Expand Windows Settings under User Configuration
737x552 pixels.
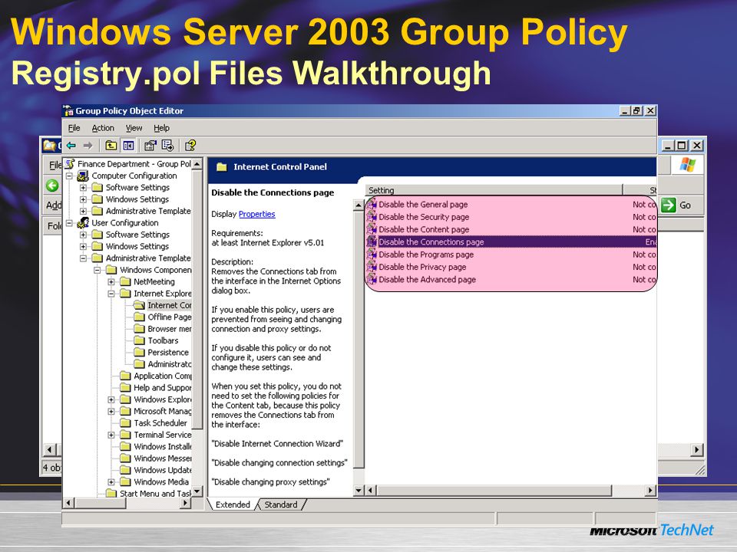pos(83,246)
